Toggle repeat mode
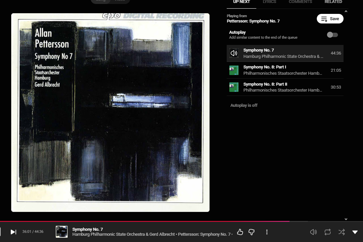 (x=328, y=232)
